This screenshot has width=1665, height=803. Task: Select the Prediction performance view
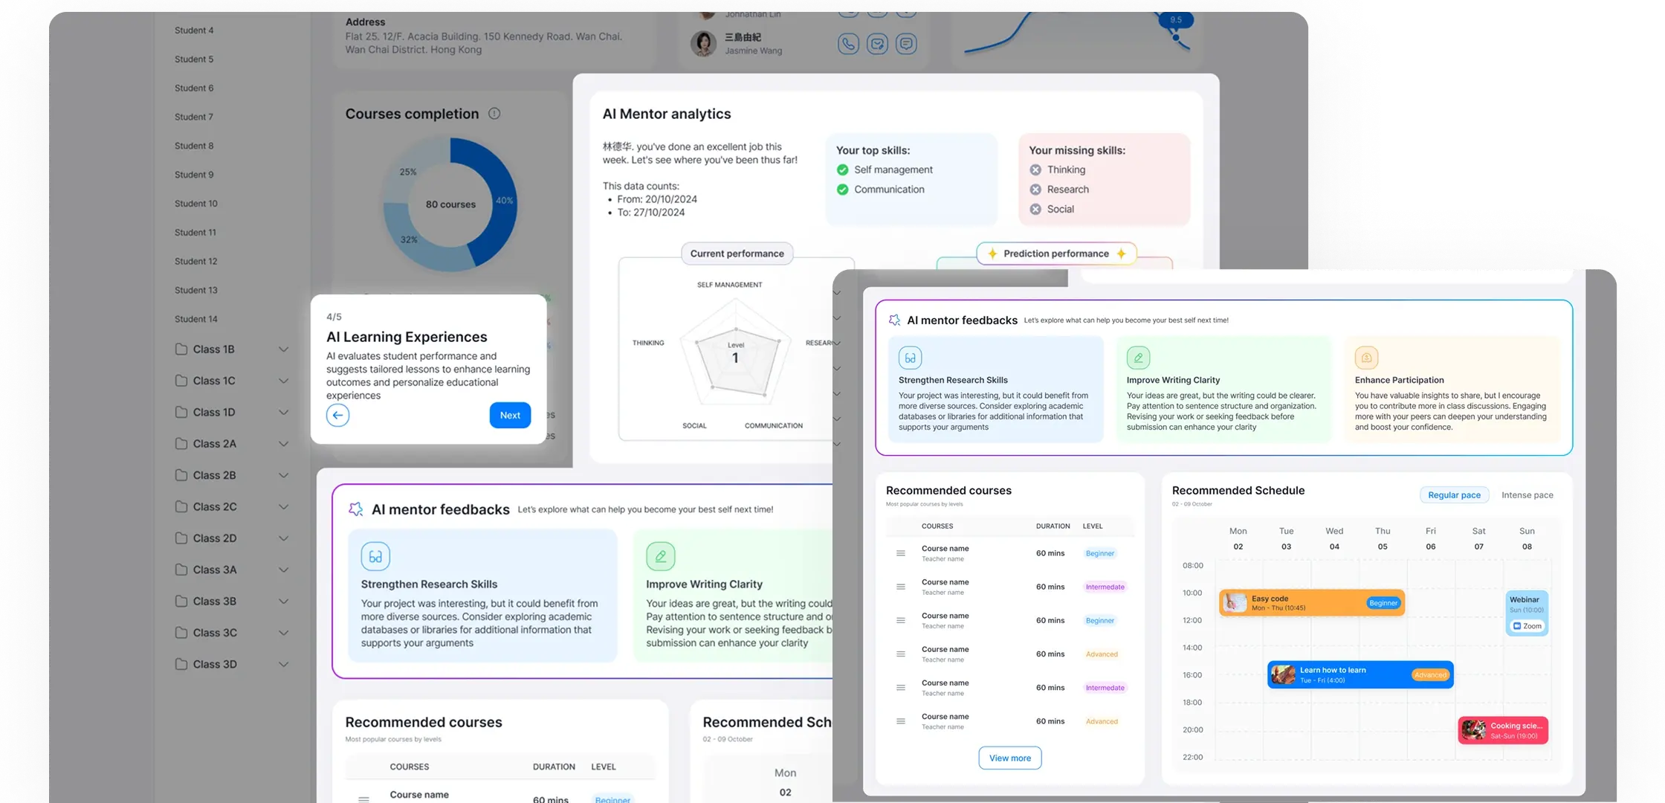pos(1055,254)
